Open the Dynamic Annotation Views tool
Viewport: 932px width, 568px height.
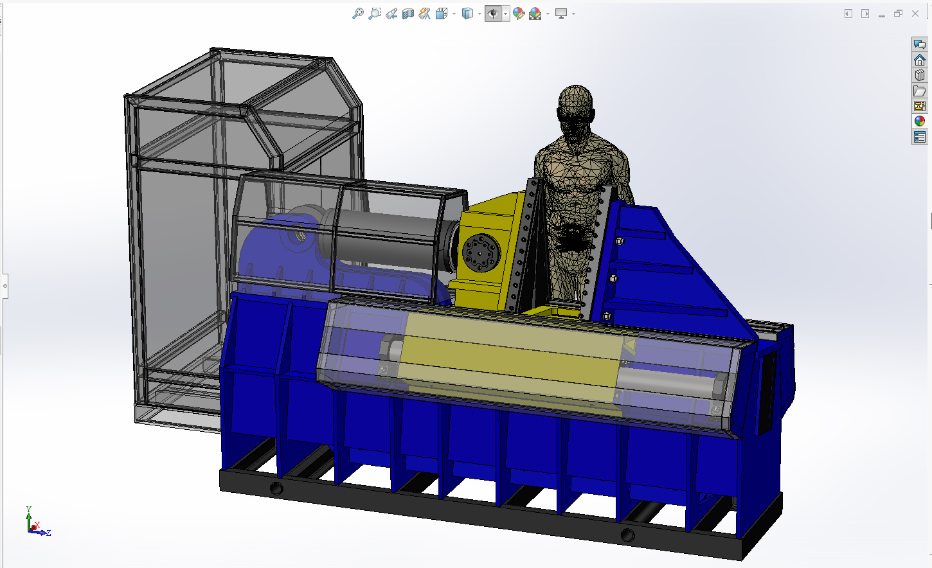[x=425, y=13]
